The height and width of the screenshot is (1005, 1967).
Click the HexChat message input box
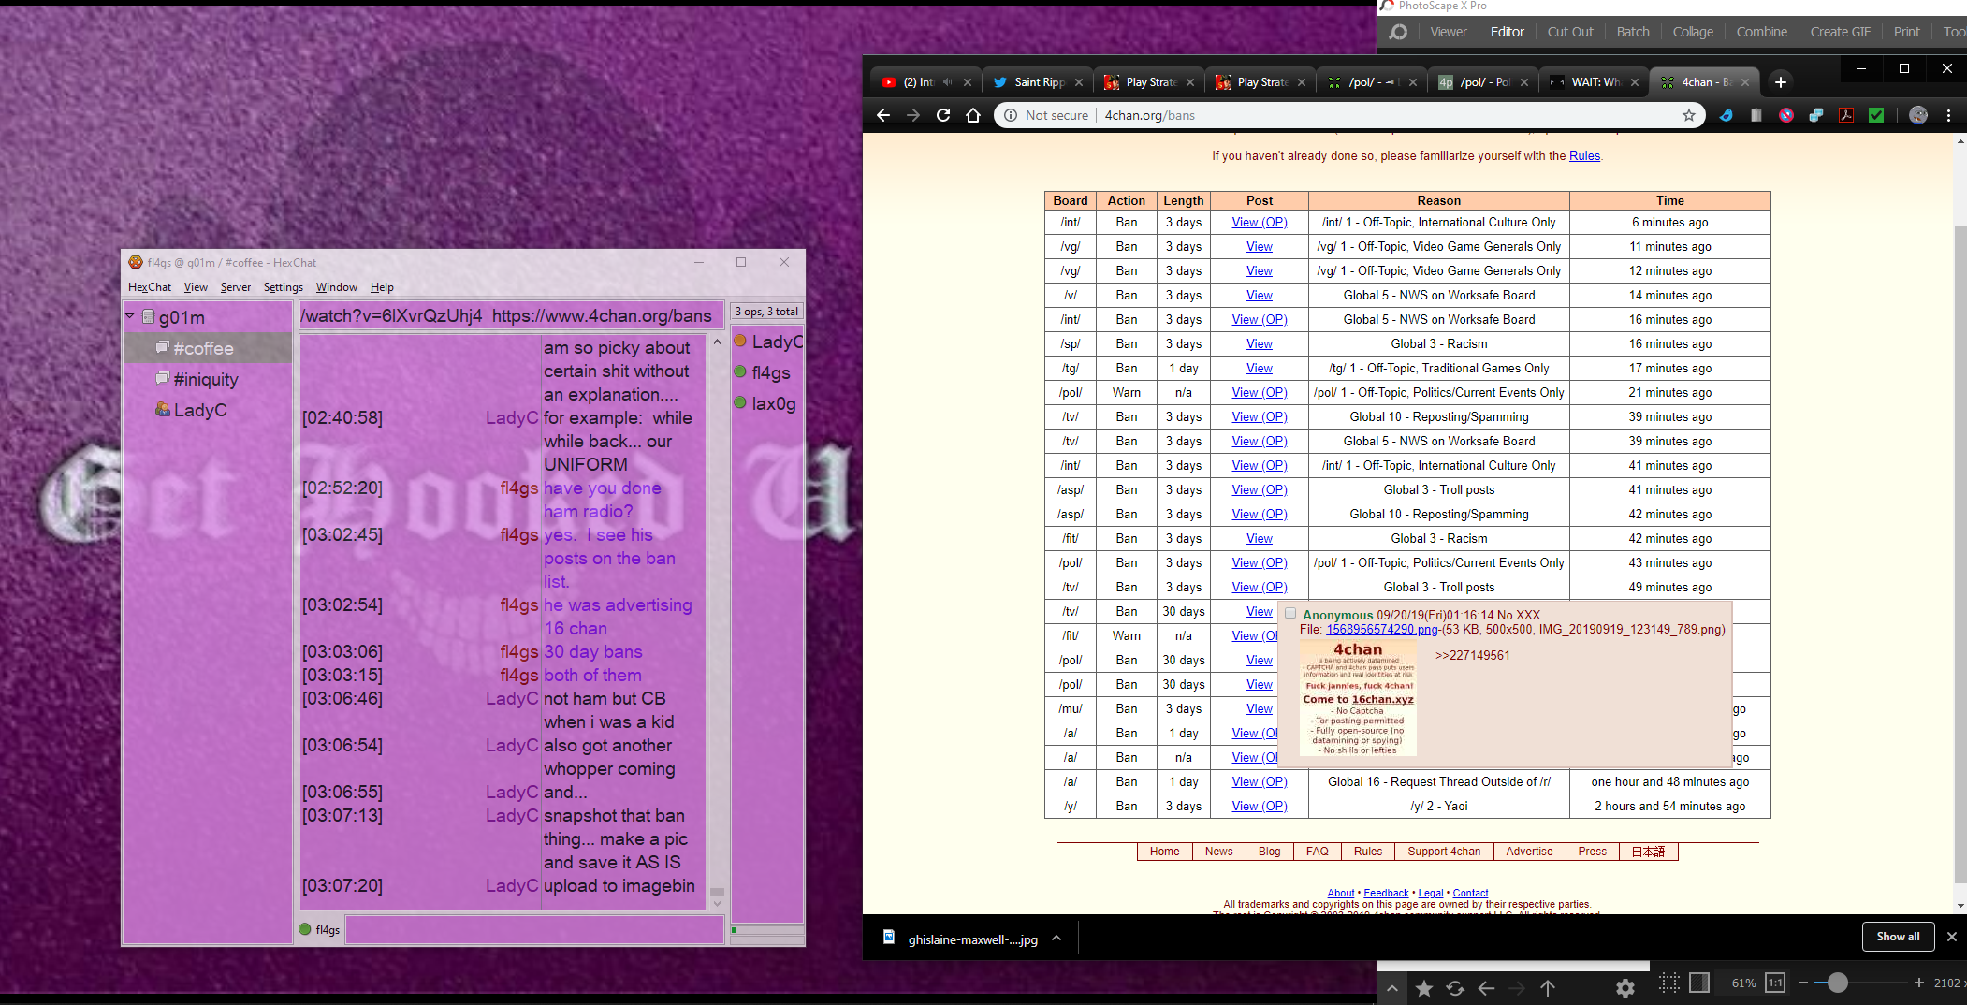point(534,929)
